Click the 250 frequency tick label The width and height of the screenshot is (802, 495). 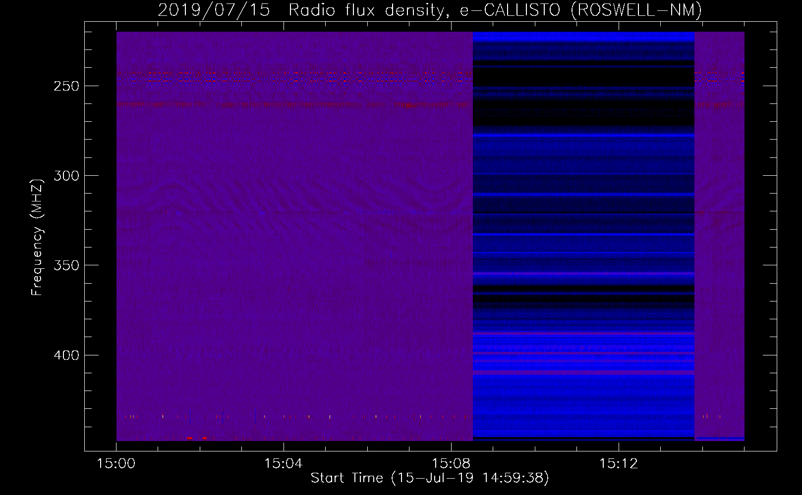pyautogui.click(x=66, y=86)
